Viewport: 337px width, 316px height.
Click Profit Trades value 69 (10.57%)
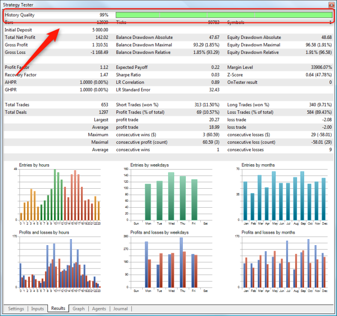coord(208,112)
